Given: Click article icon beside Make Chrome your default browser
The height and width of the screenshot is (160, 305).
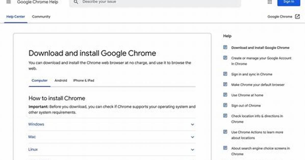Looking at the screenshot, I should click(x=225, y=84).
